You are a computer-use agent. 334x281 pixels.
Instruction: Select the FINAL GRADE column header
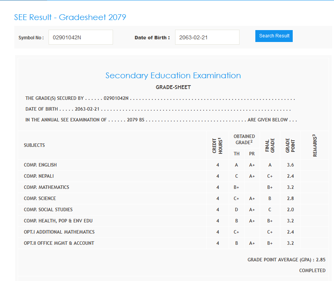click(x=270, y=146)
